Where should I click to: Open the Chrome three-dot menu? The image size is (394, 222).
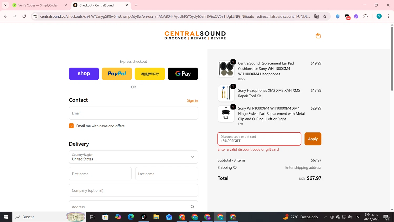(x=388, y=16)
